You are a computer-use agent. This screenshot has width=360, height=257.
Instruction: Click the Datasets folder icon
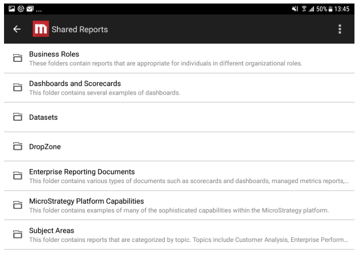tap(18, 117)
